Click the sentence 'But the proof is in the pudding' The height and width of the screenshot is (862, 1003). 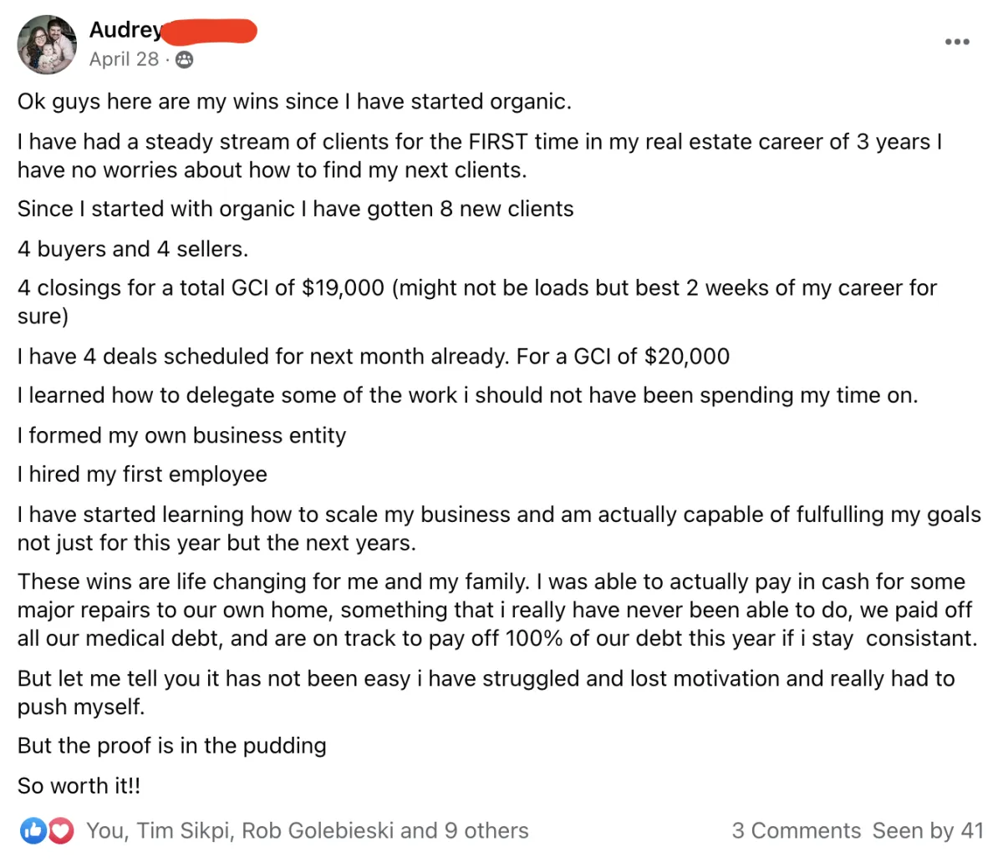click(x=172, y=745)
